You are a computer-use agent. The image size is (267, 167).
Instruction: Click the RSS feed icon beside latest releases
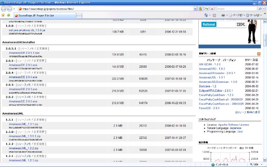coord(259,54)
